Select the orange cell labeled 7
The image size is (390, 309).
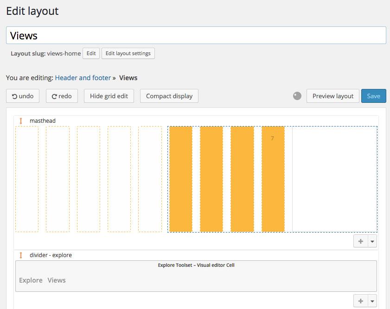coord(273,178)
